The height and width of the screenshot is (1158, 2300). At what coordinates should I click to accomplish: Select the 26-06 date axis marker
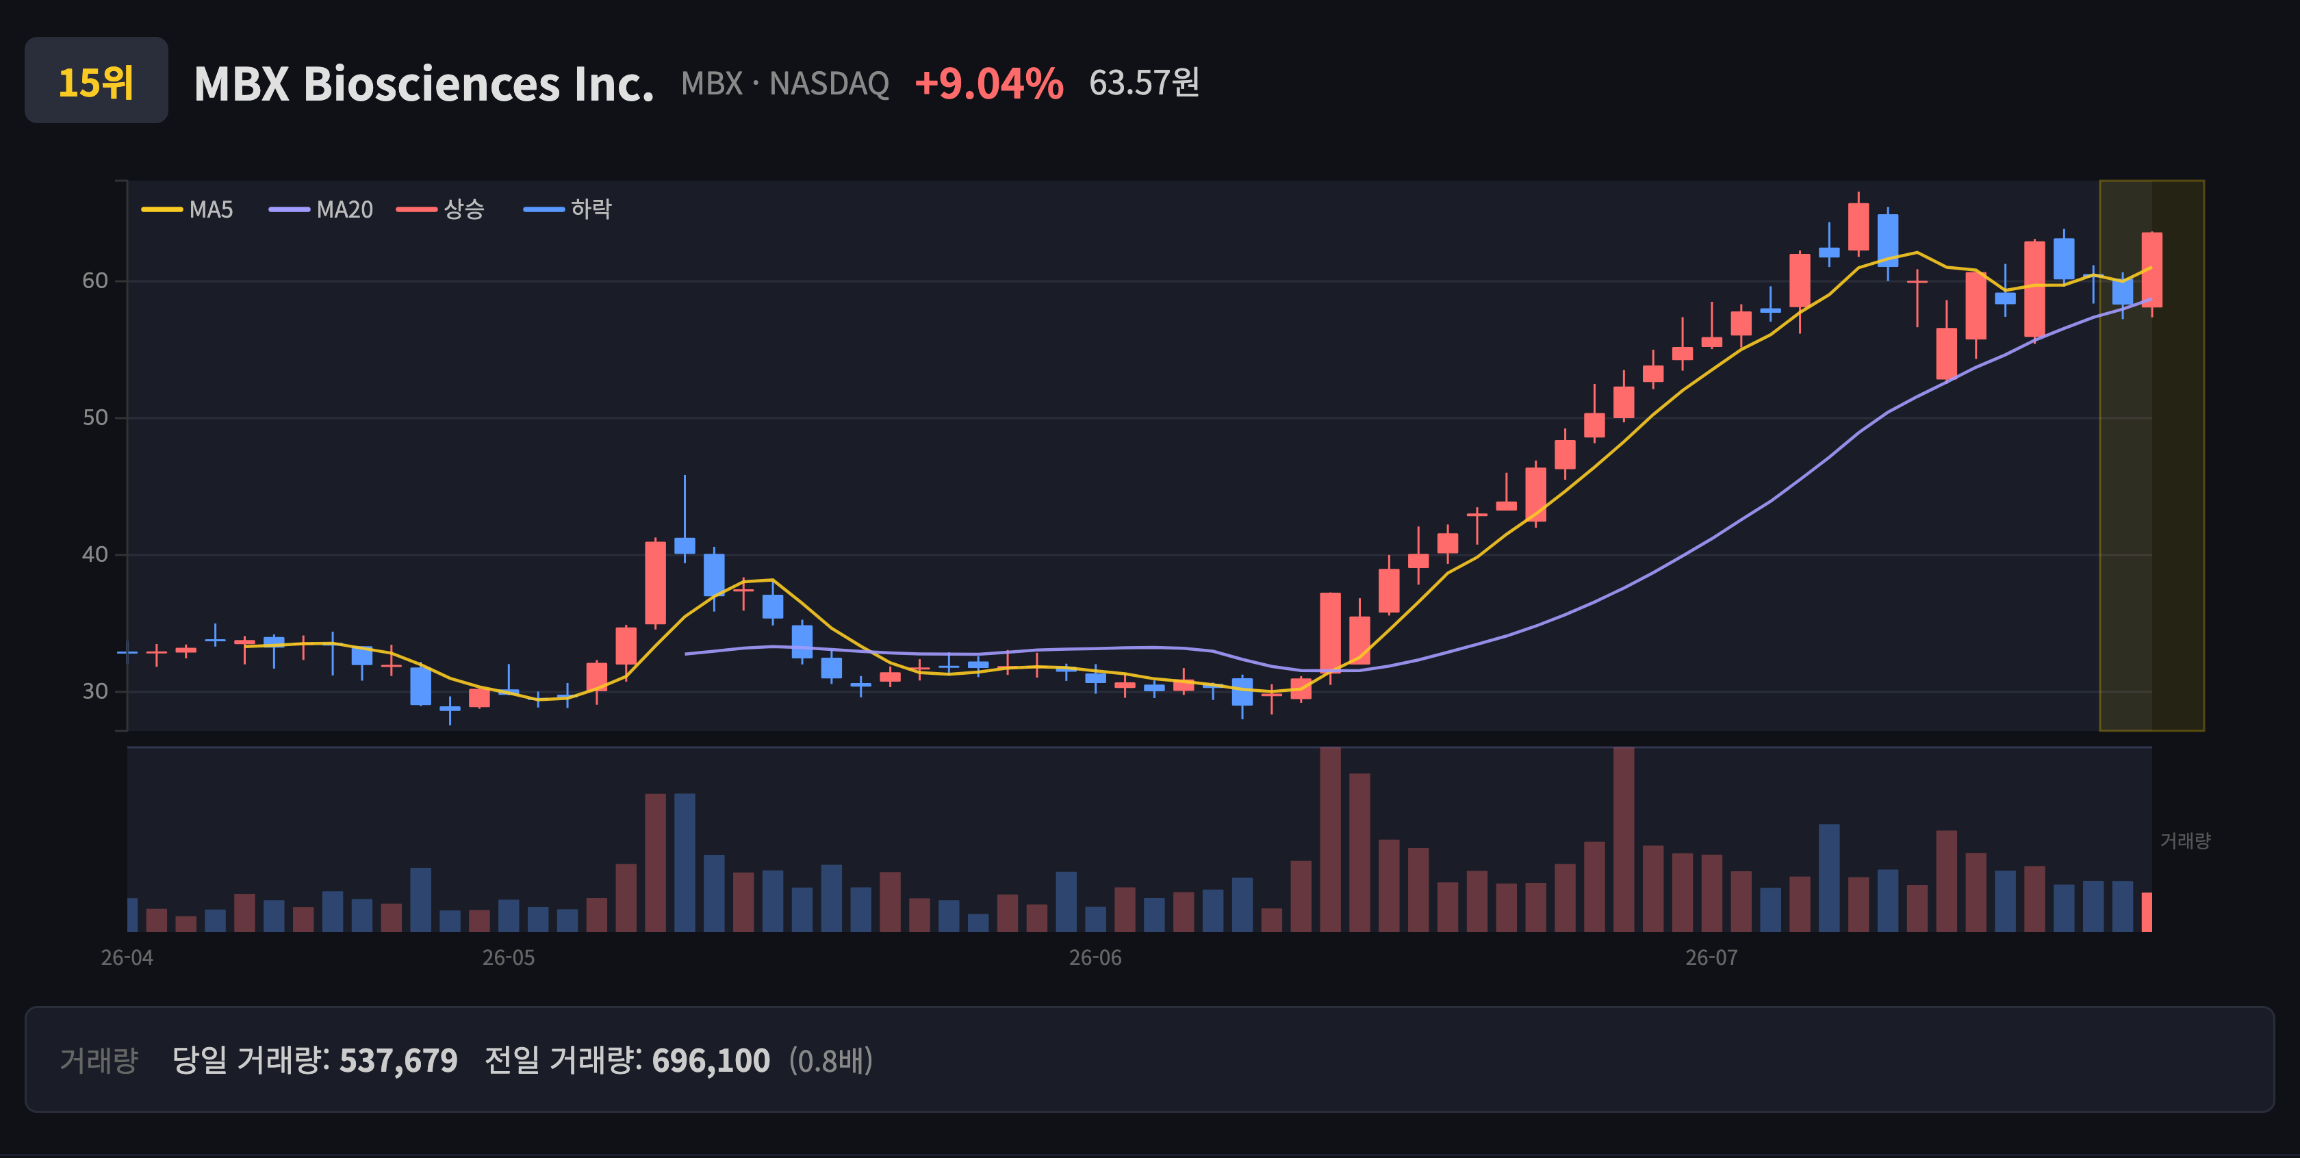1095,957
